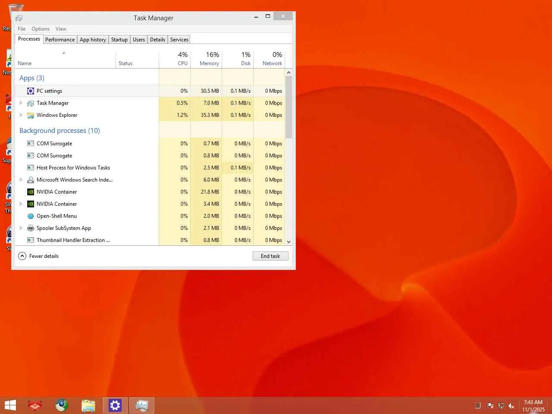The height and width of the screenshot is (414, 552).
Task: Sort processes by Network column header
Action: point(269,59)
